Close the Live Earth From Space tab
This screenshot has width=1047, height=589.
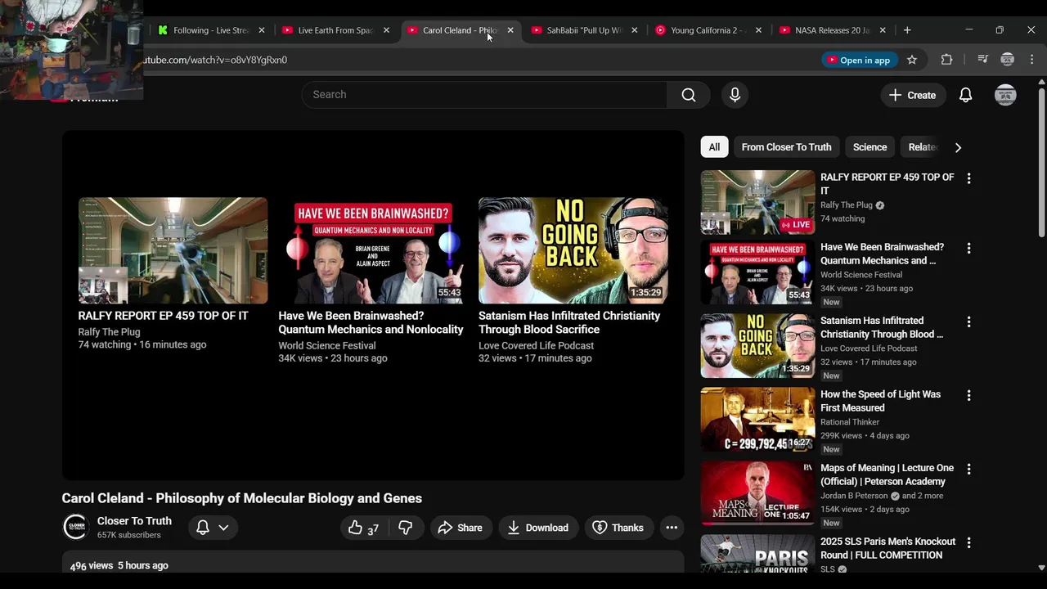(386, 30)
